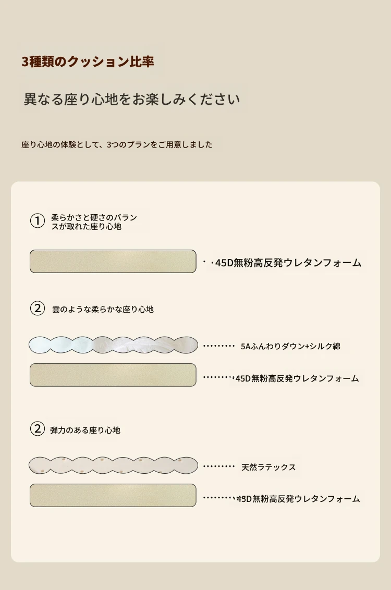Click circled number beside 弾力のある座り心地

point(37,429)
